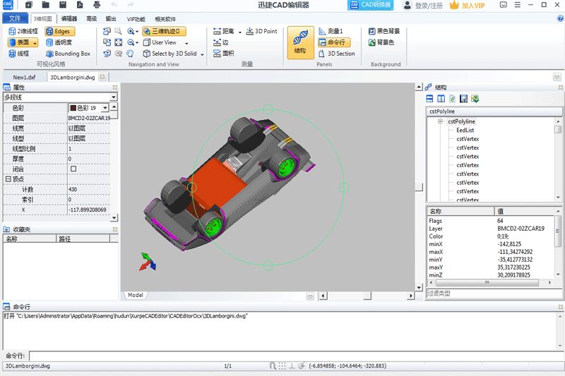
Task: Click the CAD转换器 converter button
Action: point(370,5)
